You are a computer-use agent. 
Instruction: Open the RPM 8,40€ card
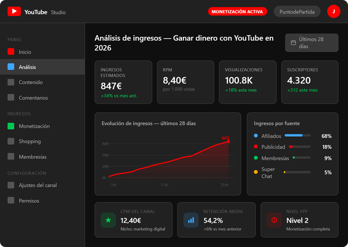click(x=185, y=82)
